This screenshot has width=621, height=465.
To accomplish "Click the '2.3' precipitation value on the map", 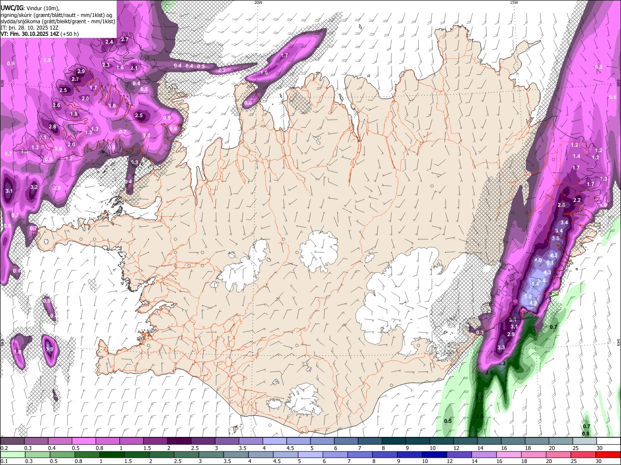I will pos(106,65).
